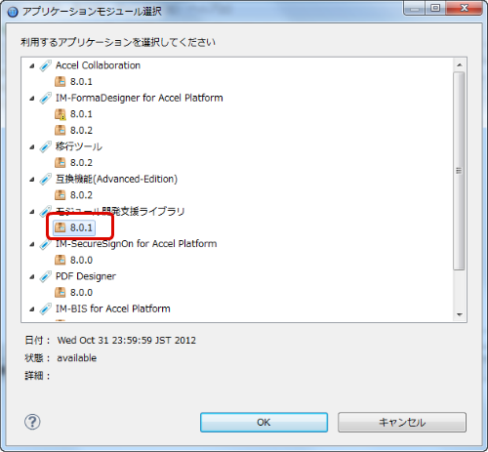This screenshot has width=488, height=452.
Task: Confirm selection with the OK button
Action: (264, 423)
